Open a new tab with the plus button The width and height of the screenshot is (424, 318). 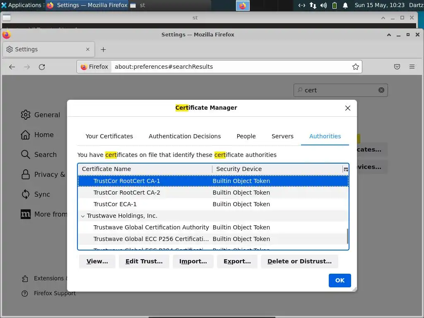click(x=103, y=50)
